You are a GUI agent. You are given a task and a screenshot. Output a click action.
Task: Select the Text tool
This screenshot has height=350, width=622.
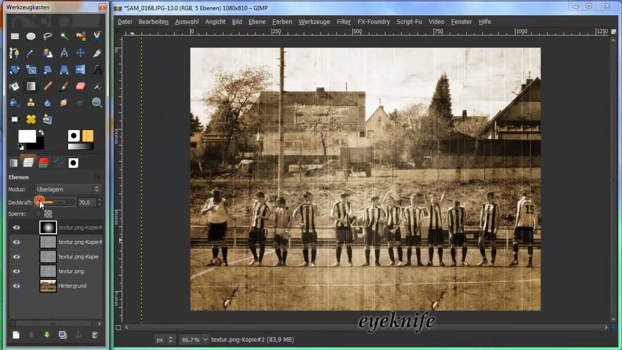(x=97, y=70)
